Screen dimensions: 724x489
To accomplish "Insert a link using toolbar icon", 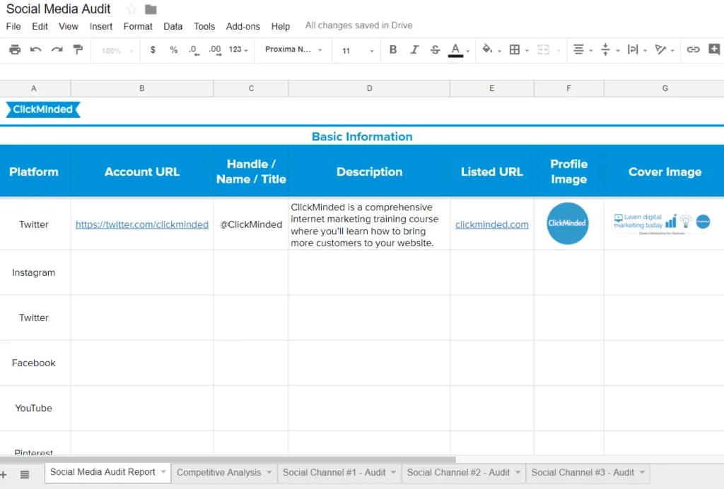I will 694,50.
